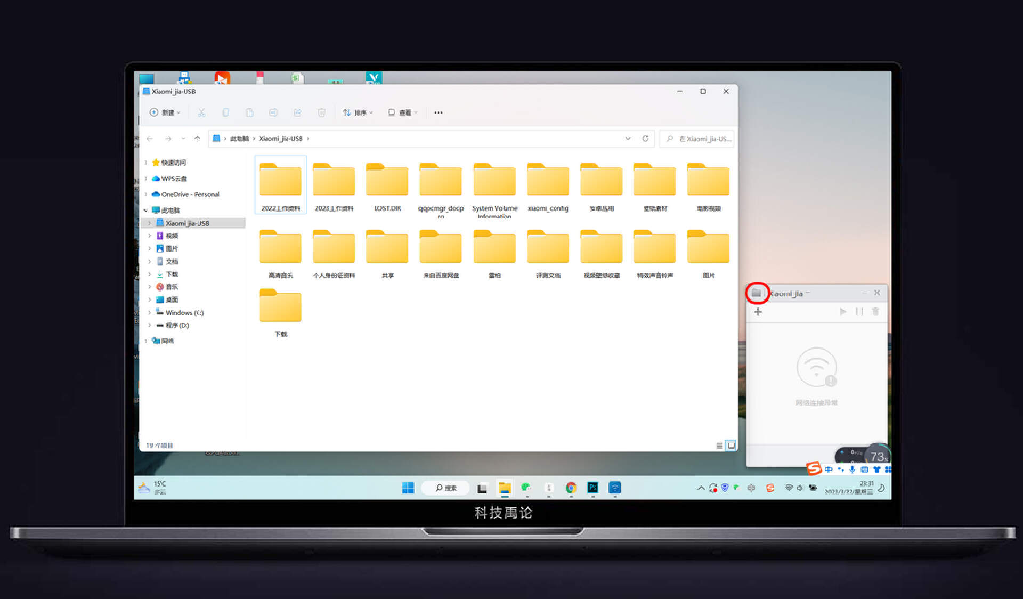Open the three-dots See more menu

(x=438, y=112)
